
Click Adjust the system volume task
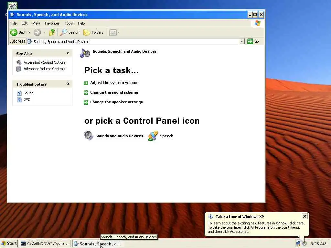pos(114,83)
